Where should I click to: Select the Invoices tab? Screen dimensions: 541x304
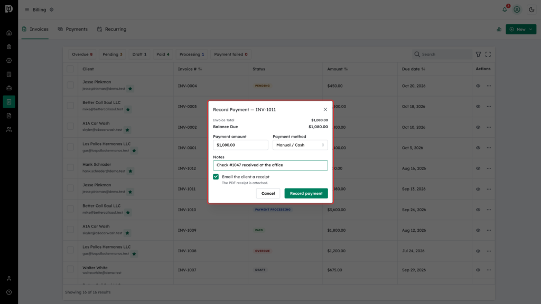click(35, 30)
